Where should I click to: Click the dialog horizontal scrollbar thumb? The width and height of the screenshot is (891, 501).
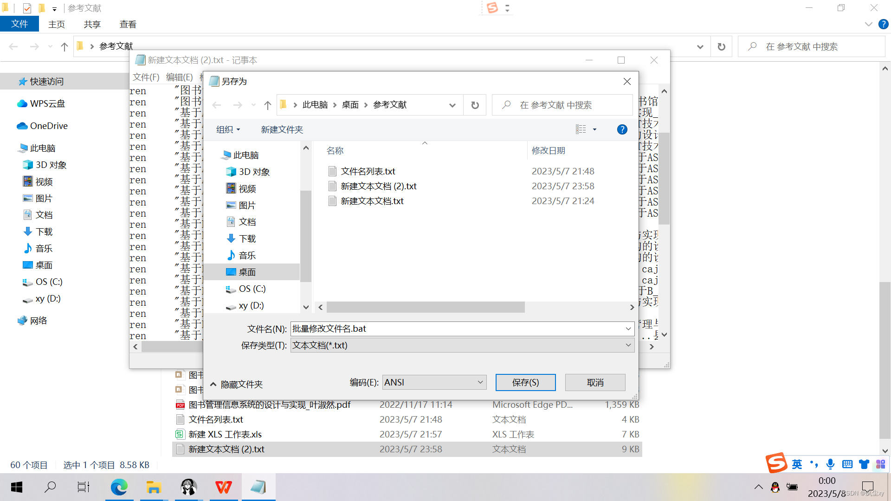coord(425,307)
